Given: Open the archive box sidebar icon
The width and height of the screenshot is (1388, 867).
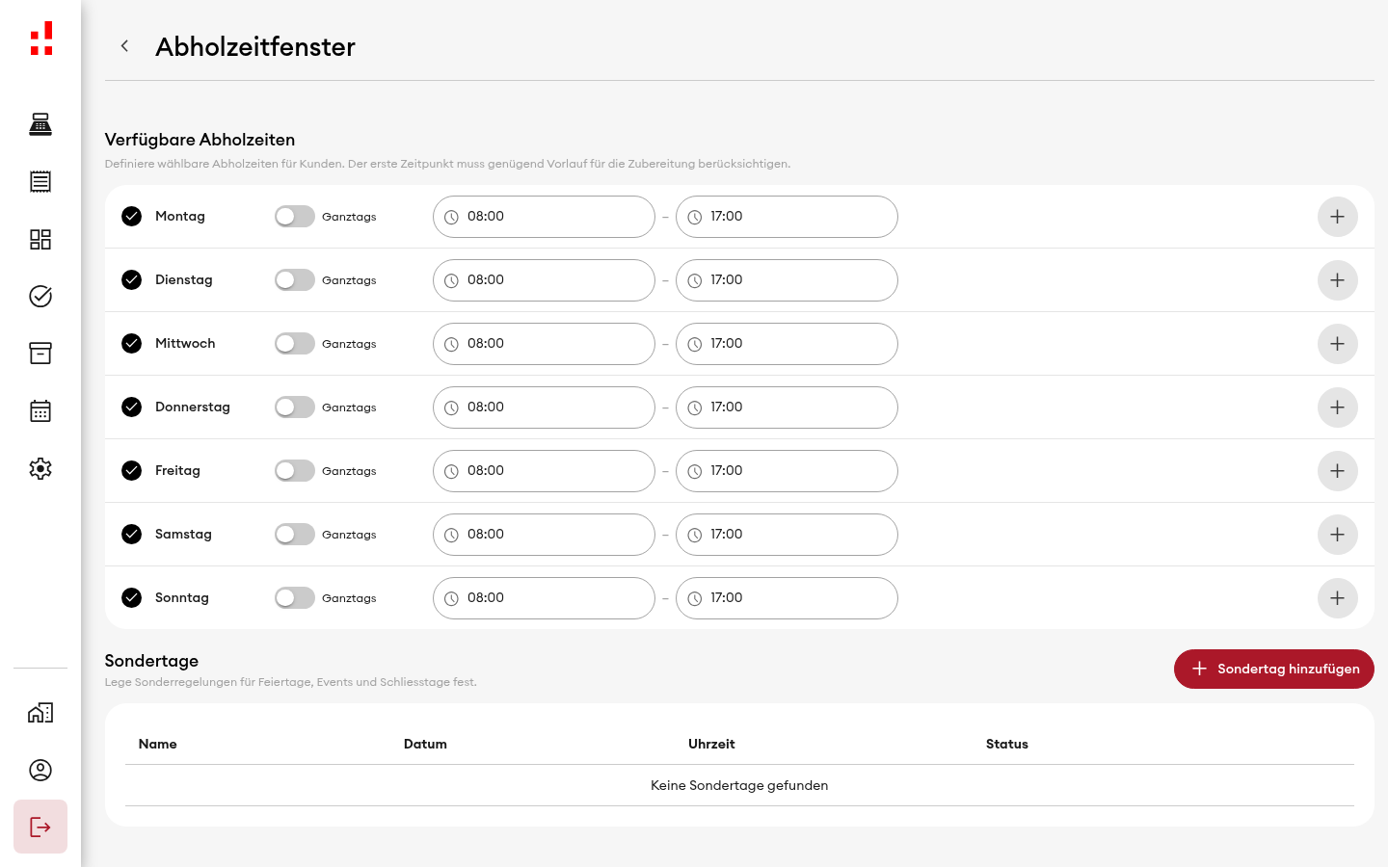Looking at the screenshot, I should pyautogui.click(x=40, y=354).
